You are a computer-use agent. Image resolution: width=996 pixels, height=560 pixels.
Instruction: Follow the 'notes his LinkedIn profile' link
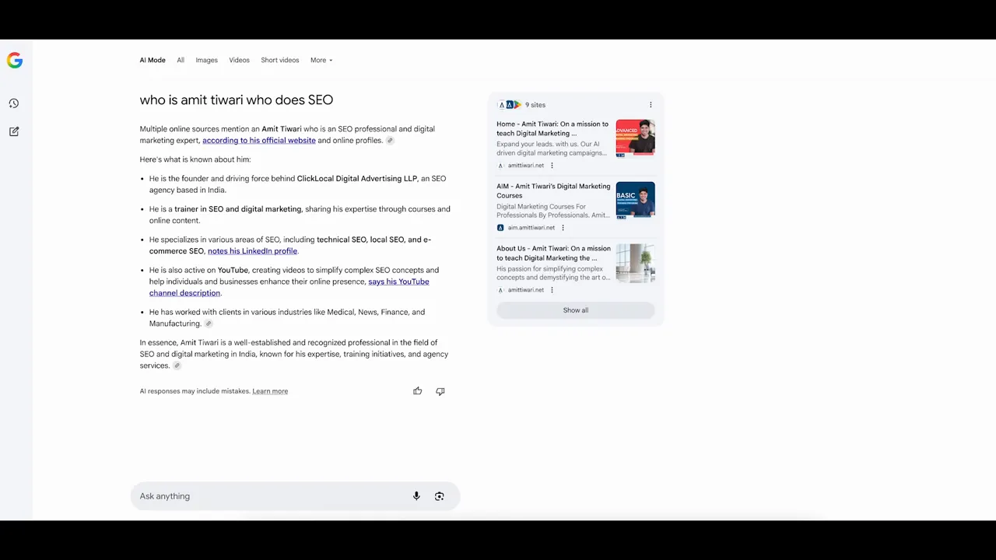point(252,251)
